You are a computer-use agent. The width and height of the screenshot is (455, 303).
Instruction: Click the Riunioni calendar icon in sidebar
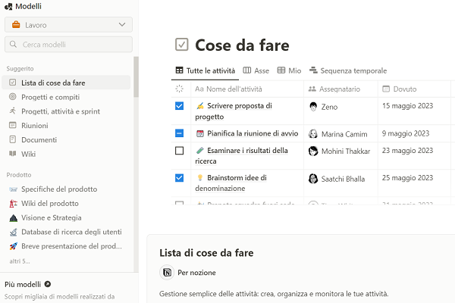13,126
